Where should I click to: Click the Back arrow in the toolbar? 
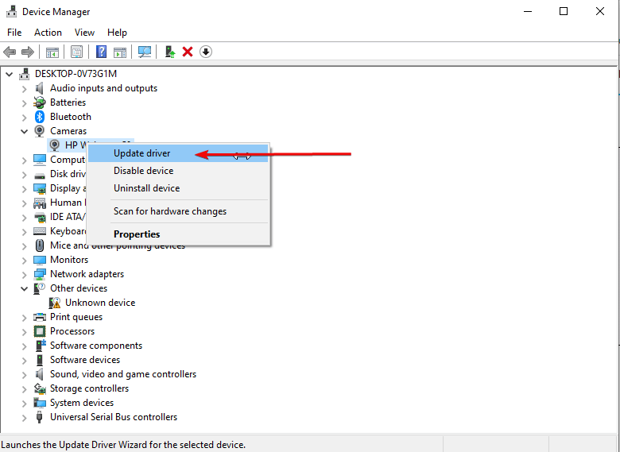[x=10, y=52]
